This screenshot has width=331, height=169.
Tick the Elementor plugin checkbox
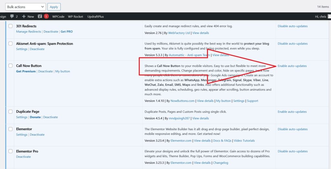tap(11, 129)
